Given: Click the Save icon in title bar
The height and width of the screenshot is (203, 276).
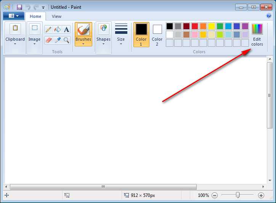Looking at the screenshot, I should point(19,7).
